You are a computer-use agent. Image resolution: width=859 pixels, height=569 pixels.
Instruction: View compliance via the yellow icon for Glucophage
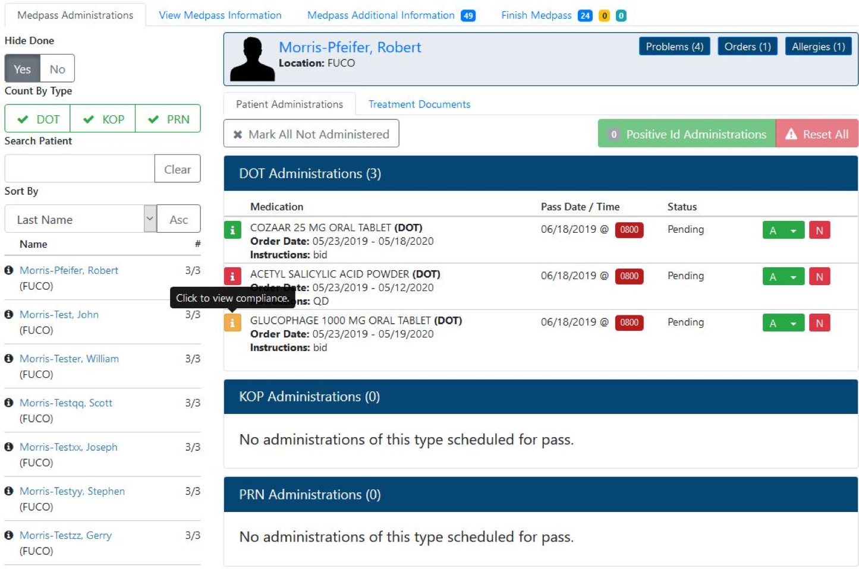coord(232,323)
